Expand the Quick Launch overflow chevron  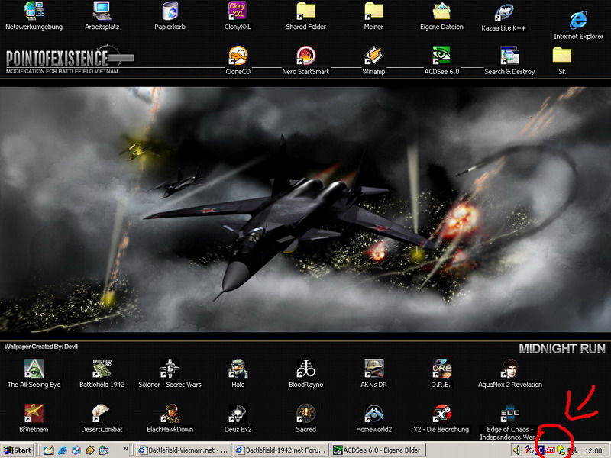click(125, 448)
